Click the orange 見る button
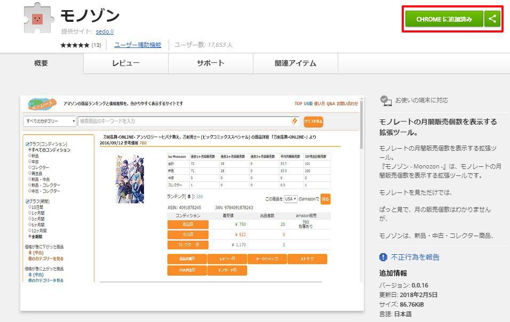The height and width of the screenshot is (322, 510). pos(325,199)
